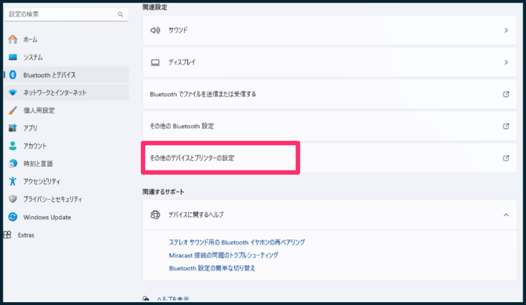Click the Privacy shield icon
The image size is (526, 305).
[x=13, y=199]
